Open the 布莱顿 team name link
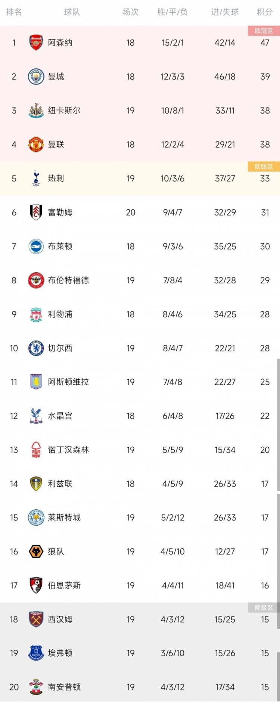This screenshot has width=280, height=702. 60,246
